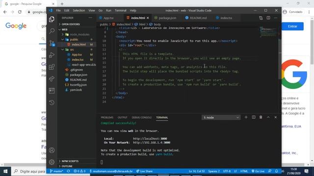This screenshot has width=314, height=176.
Task: Switch to OUTPUT panel tab
Action: pos(122,117)
